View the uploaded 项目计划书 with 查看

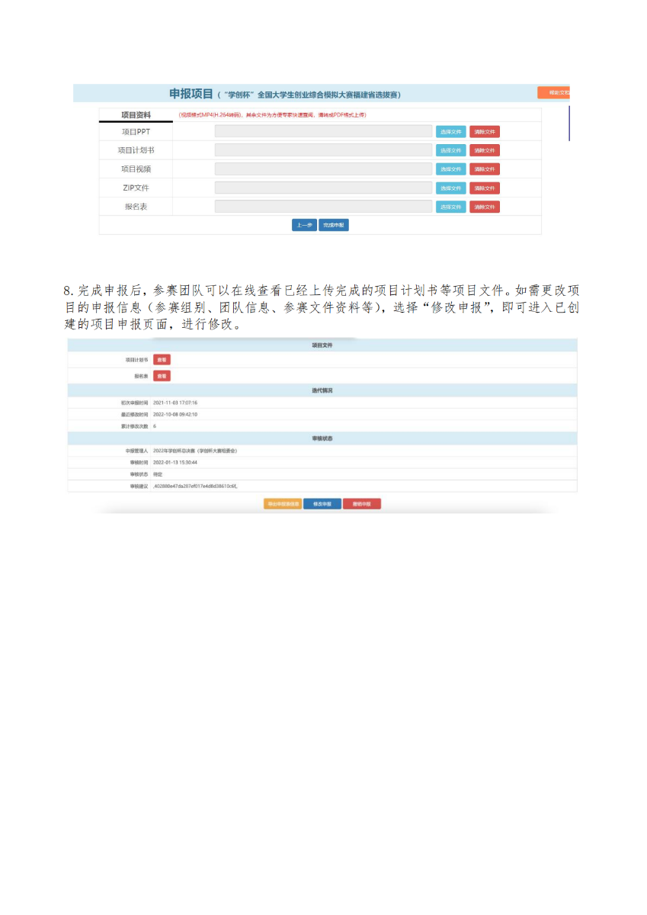pos(162,359)
